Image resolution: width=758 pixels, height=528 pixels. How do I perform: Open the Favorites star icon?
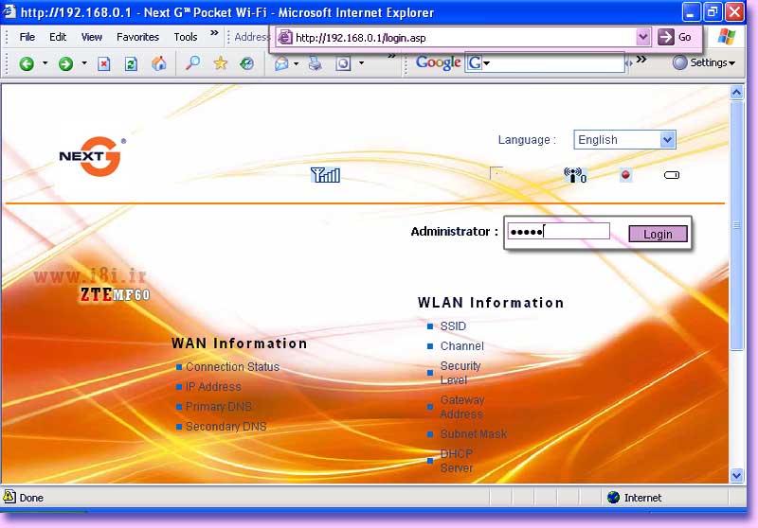click(221, 62)
